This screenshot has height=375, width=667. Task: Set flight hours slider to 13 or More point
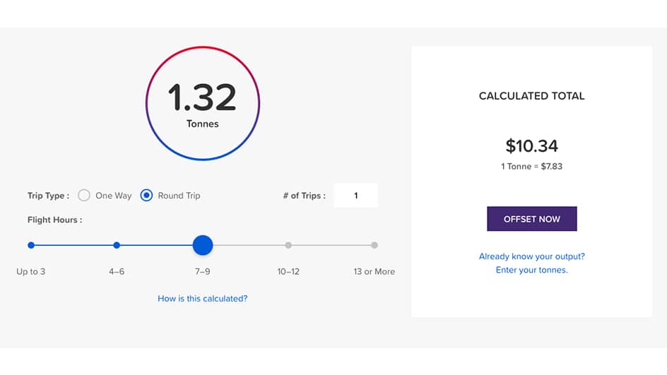point(374,245)
